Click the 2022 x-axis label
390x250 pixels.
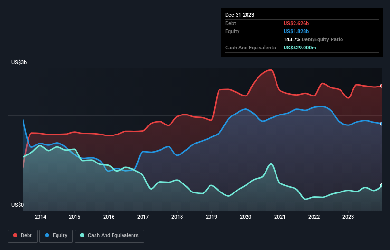tap(314, 217)
